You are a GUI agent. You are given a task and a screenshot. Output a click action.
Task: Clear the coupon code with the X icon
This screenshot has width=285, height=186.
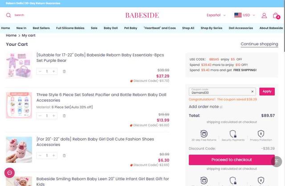click(x=252, y=92)
